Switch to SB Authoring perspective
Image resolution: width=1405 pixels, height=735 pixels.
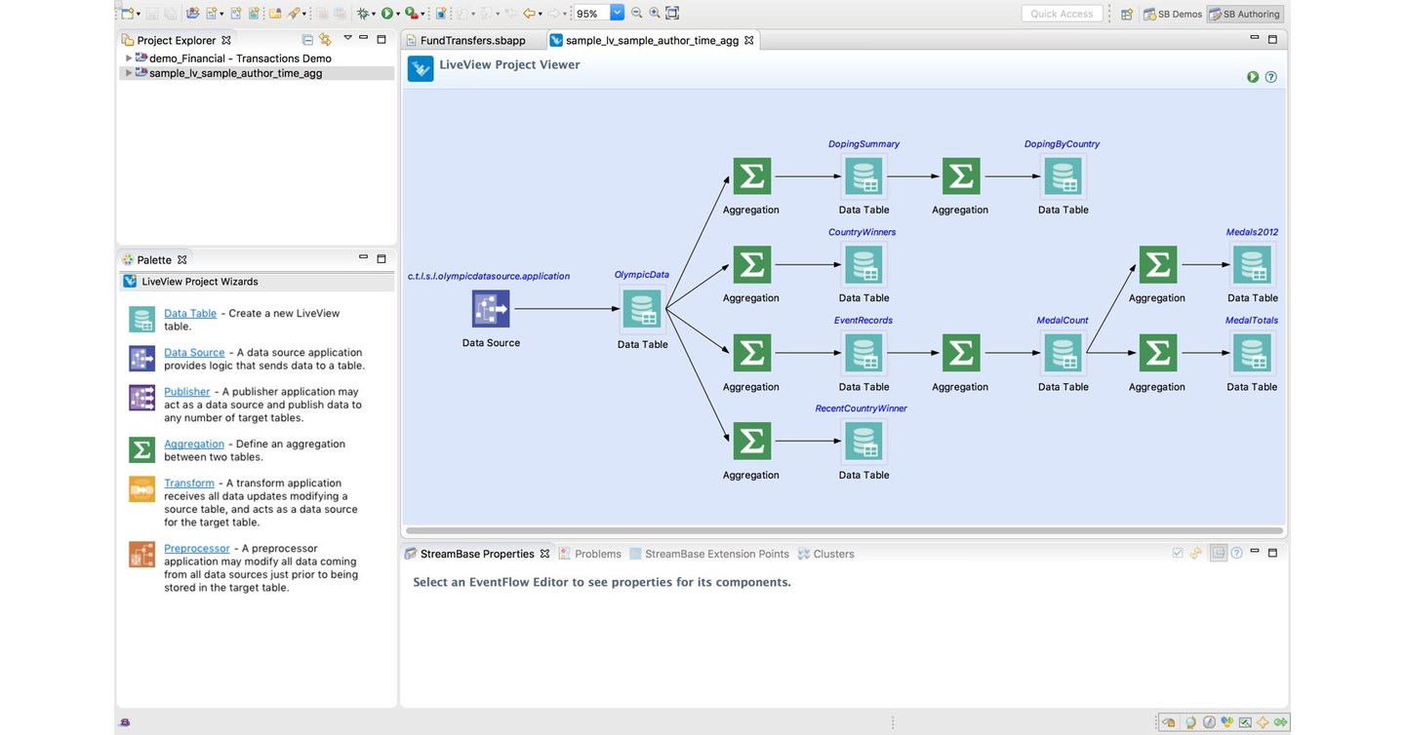[1245, 14]
